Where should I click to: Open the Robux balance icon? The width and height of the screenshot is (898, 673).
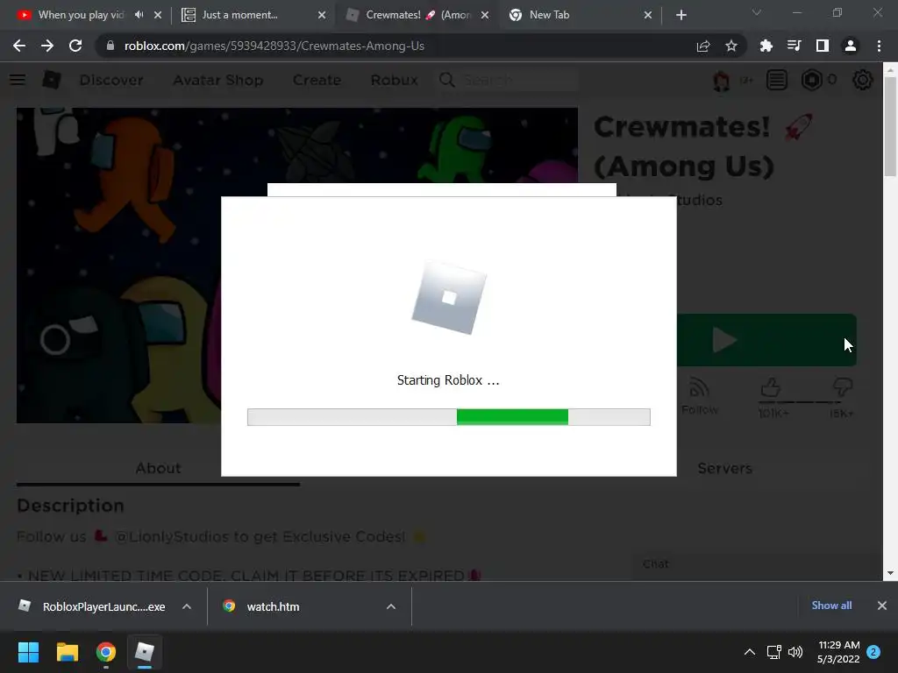(x=811, y=80)
